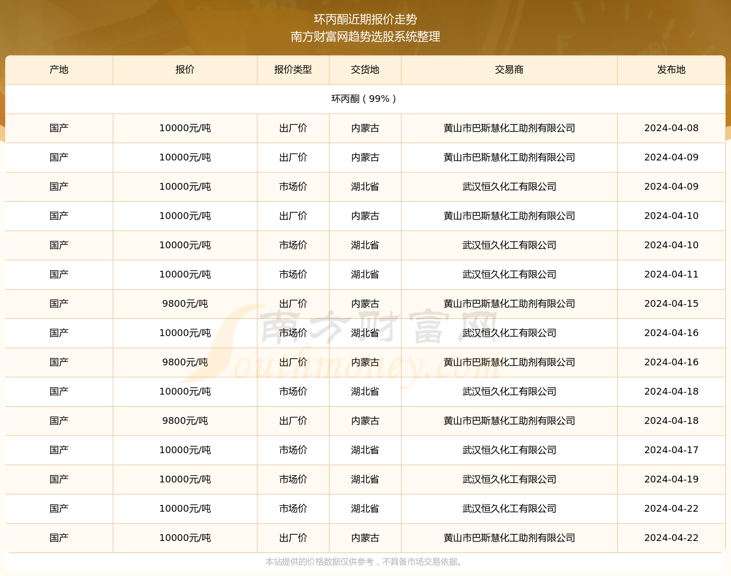Select the 环丙酮（99%）section row
The height and width of the screenshot is (576, 731).
coord(365,99)
